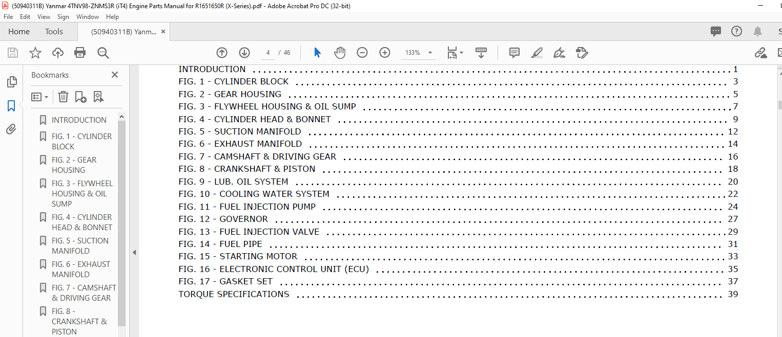Viewport: 782px width, 337px height.
Task: Close the Bookmarks panel
Action: 115,75
